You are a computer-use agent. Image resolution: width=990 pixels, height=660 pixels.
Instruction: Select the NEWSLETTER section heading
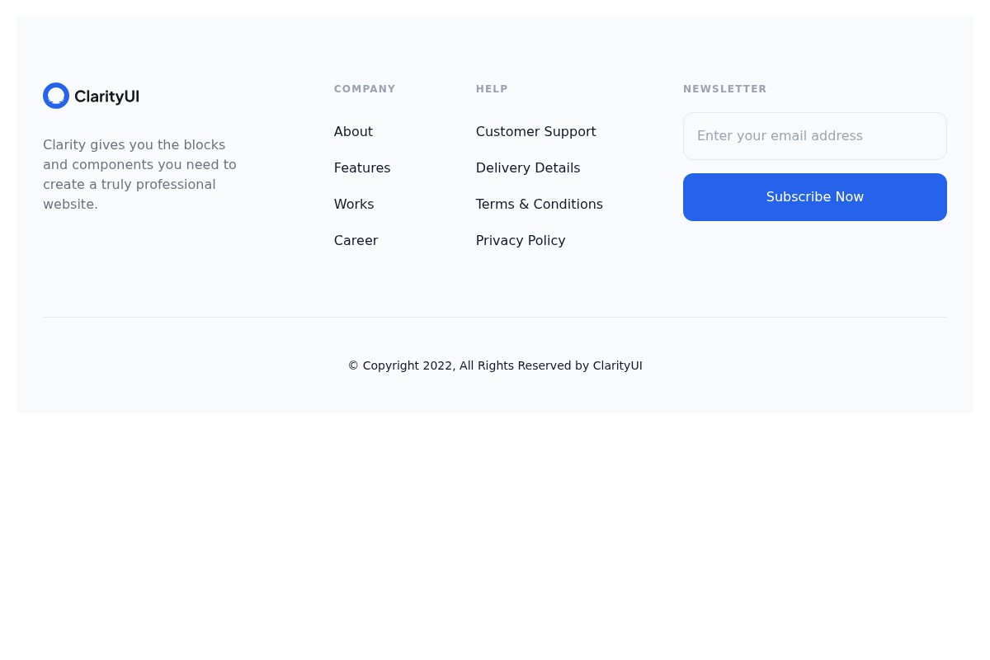pos(724,89)
